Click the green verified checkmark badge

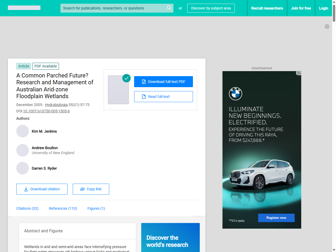[x=127, y=78]
